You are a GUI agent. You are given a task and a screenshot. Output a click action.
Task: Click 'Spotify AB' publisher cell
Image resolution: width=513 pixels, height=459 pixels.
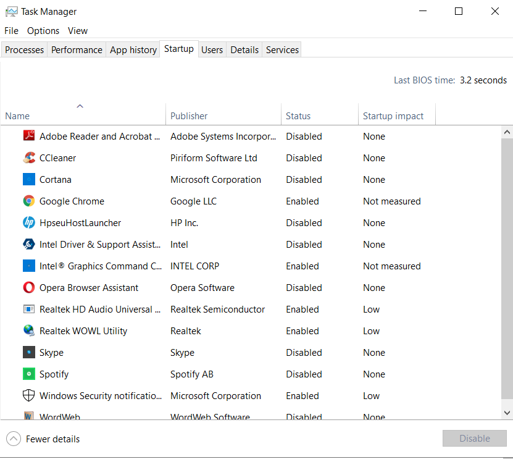click(x=192, y=374)
